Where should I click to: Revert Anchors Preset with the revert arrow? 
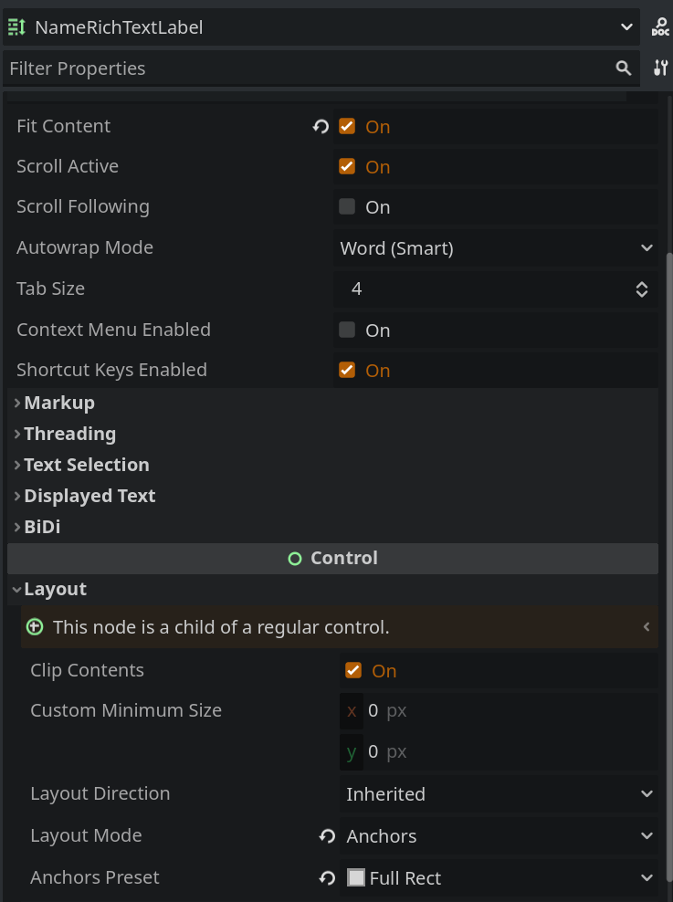coord(327,876)
